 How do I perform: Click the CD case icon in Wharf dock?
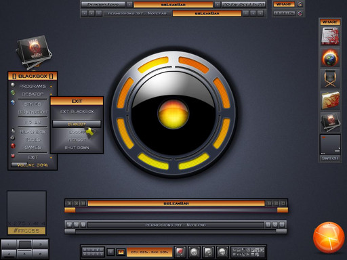[330, 122]
